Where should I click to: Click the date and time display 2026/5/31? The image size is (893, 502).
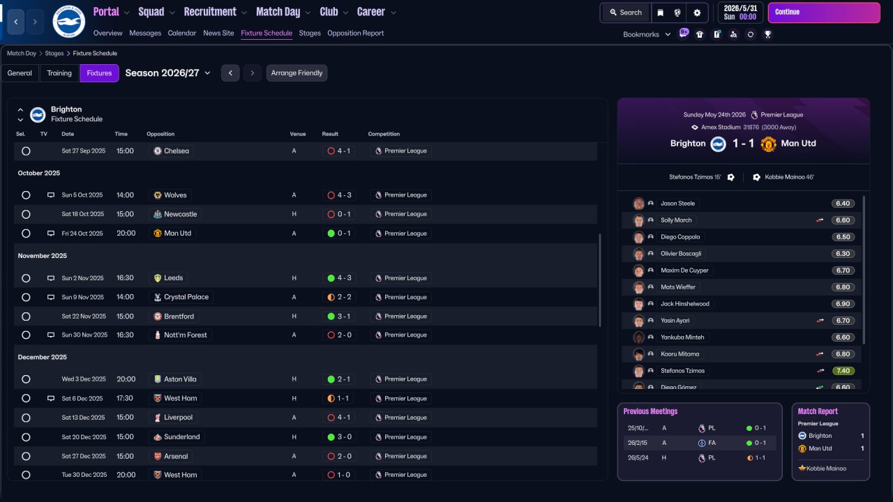click(740, 13)
